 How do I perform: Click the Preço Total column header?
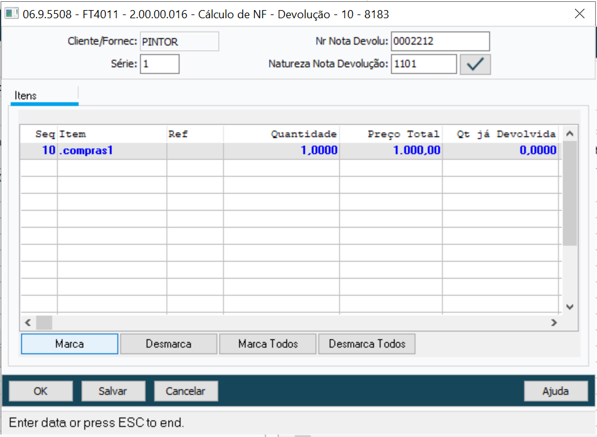pos(391,134)
